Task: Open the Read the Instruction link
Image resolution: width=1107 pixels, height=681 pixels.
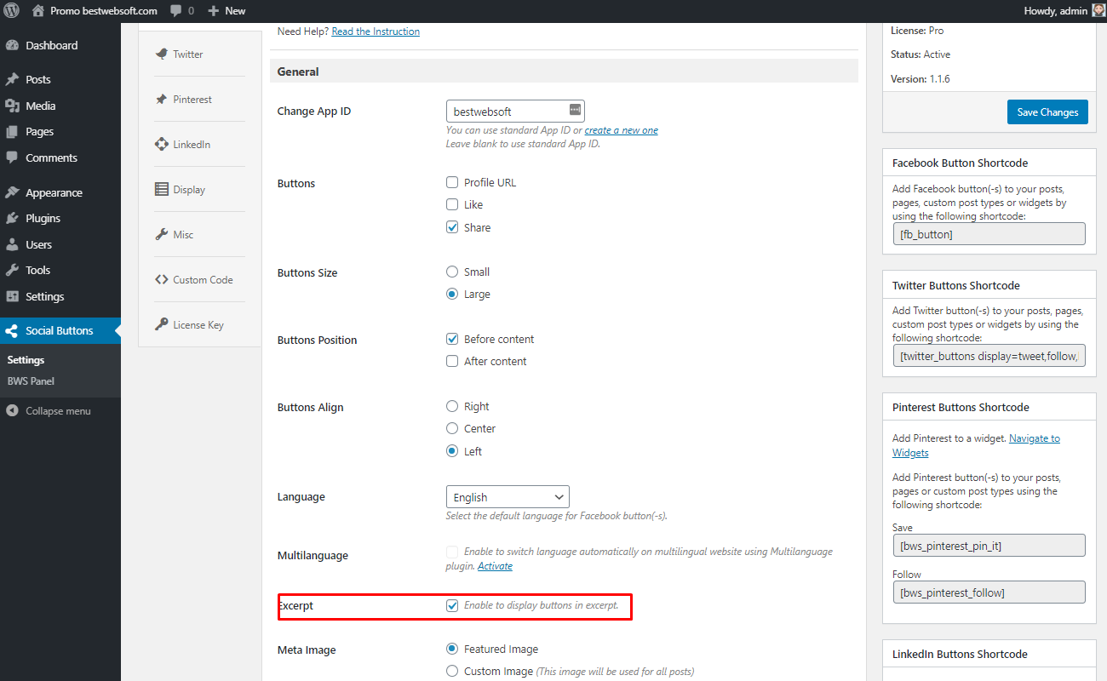Action: [376, 31]
